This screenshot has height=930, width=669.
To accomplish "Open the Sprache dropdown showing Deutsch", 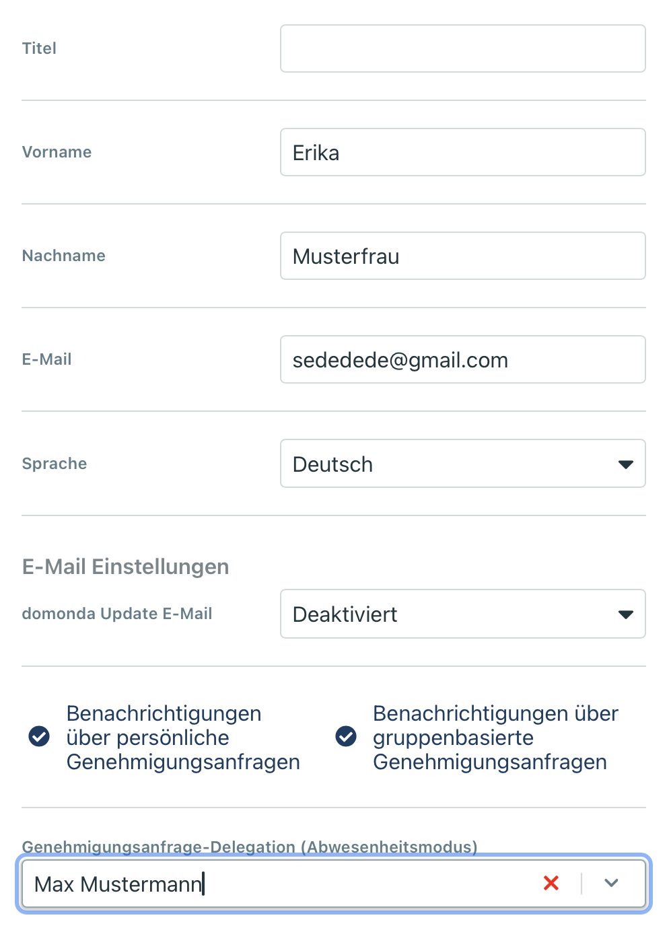I will 463,464.
